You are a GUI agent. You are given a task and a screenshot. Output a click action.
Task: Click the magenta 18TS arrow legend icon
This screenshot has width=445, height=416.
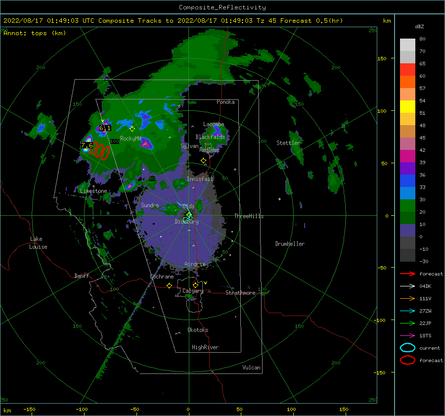pyautogui.click(x=407, y=336)
